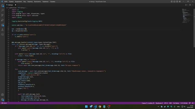The height and width of the screenshot is (109, 195).
Task: Open notifications bell in status bar
Action: pyautogui.click(x=193, y=103)
